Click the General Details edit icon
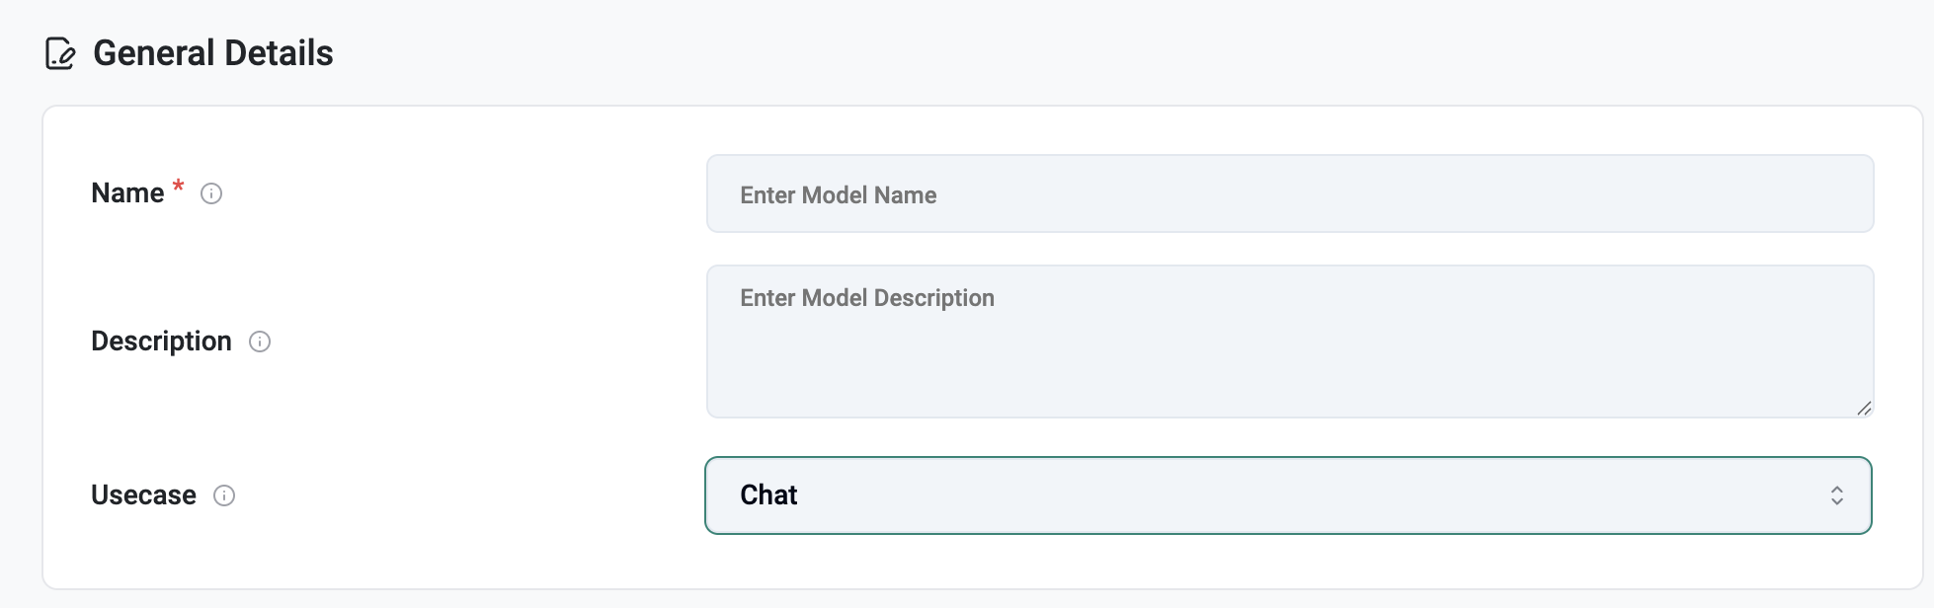1934x608 pixels. click(60, 53)
